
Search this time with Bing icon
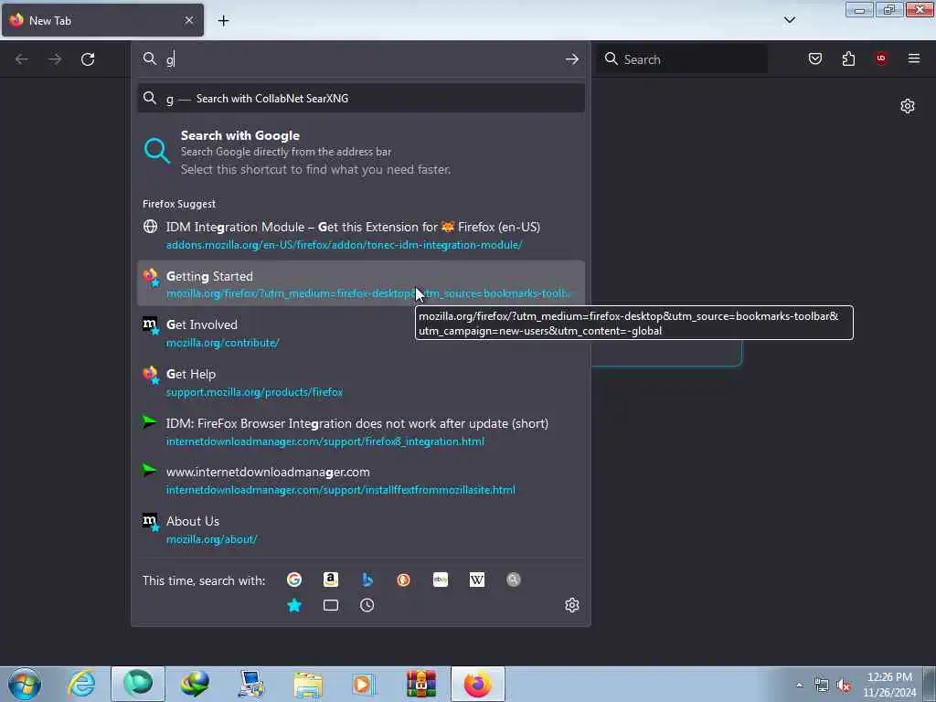(x=367, y=580)
